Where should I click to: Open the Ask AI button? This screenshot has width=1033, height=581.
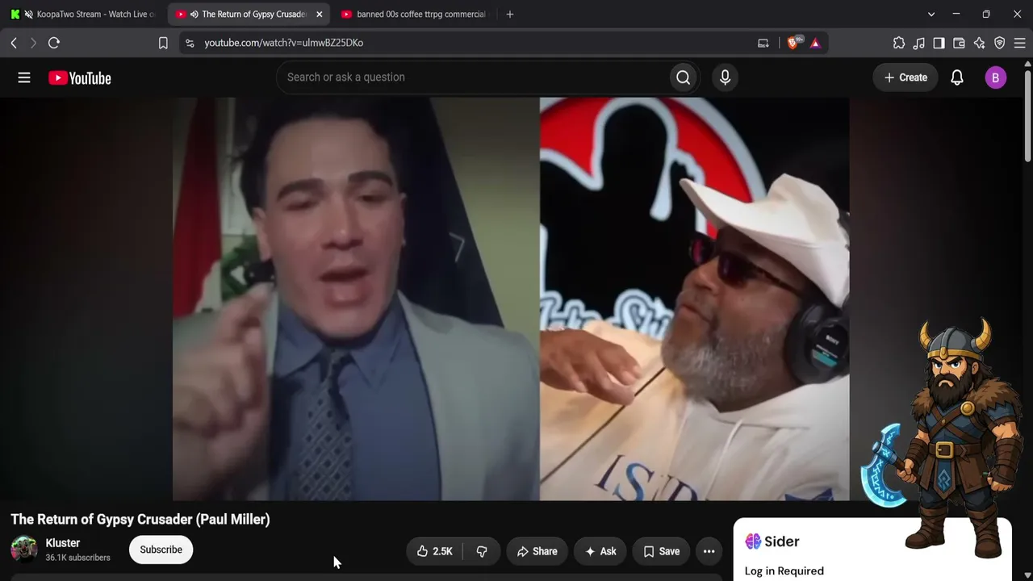600,551
